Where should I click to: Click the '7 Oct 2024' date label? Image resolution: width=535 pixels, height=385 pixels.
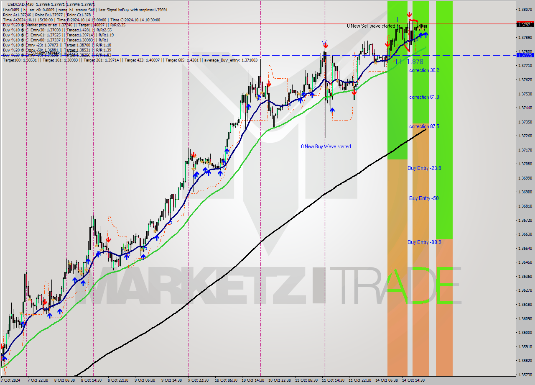click(x=10, y=380)
